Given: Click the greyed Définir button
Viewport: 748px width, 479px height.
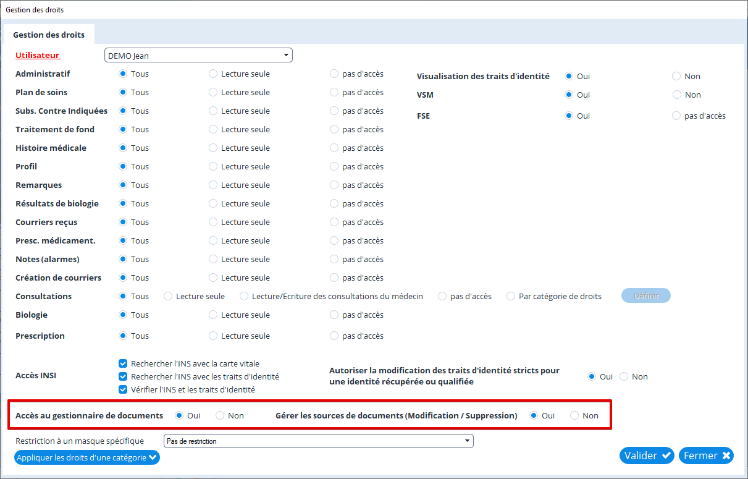Looking at the screenshot, I should [645, 296].
